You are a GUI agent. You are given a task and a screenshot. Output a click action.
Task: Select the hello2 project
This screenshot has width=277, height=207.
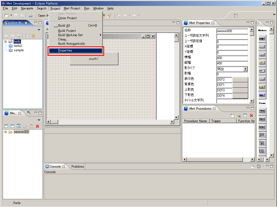[x=18, y=46]
